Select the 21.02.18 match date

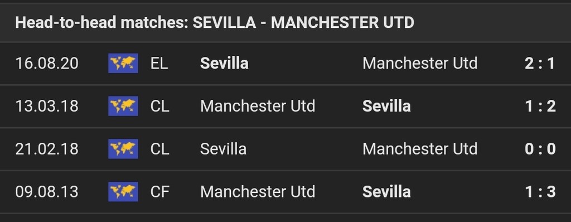click(47, 149)
